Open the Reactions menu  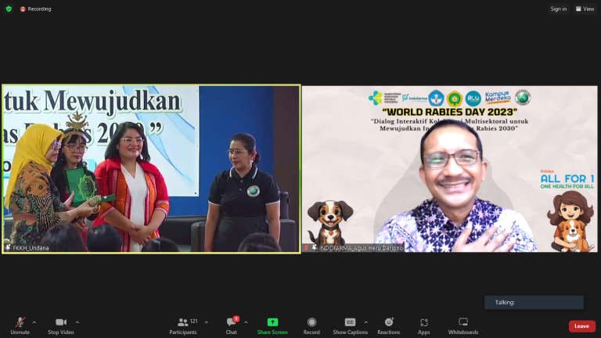coord(389,325)
